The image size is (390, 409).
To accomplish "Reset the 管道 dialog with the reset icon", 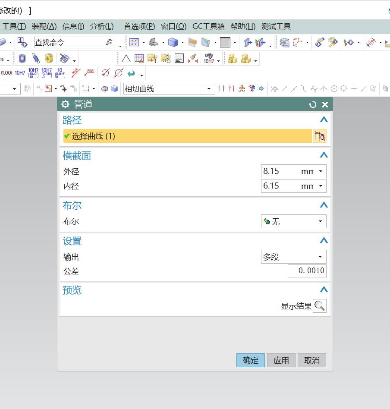I will 313,104.
